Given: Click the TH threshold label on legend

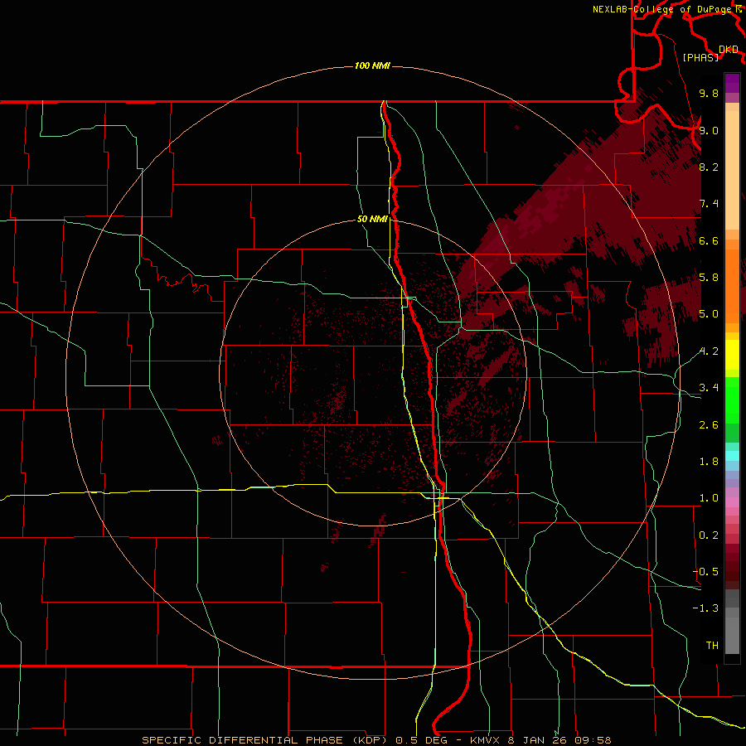Looking at the screenshot, I should tap(712, 645).
